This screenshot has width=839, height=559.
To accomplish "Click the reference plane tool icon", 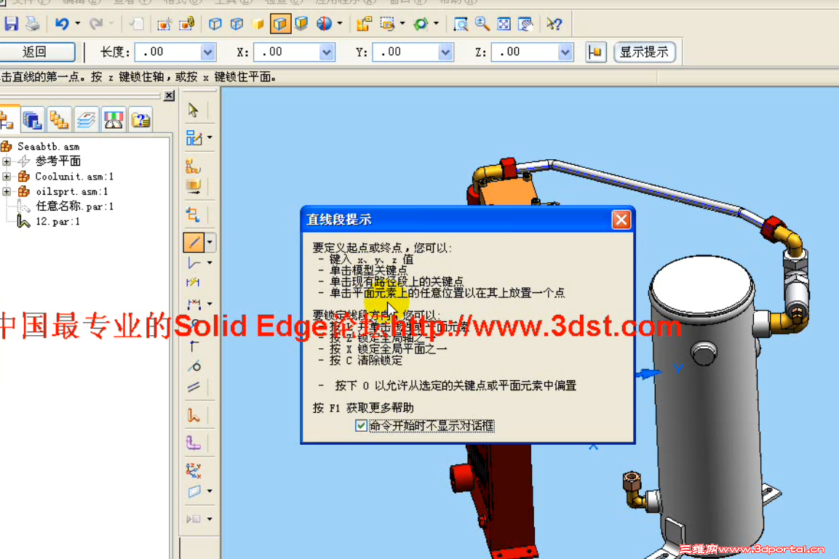I will point(194,491).
